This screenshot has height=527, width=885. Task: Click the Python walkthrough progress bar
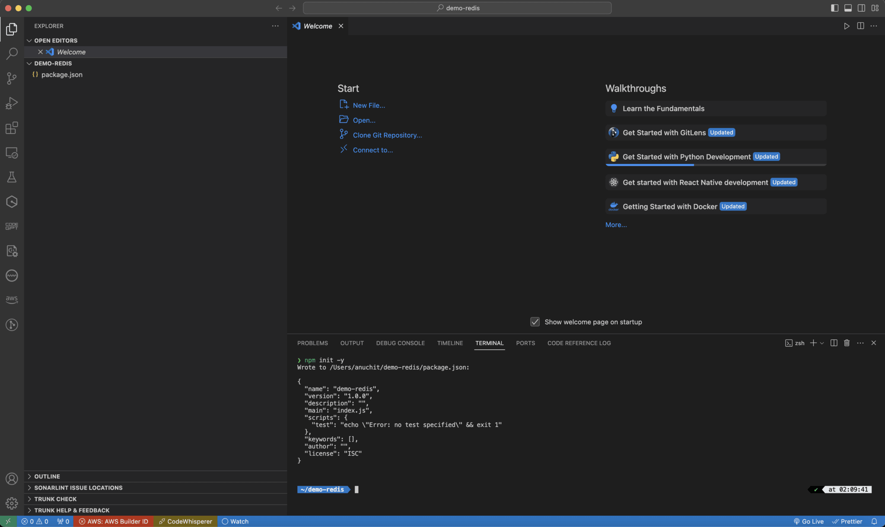(x=650, y=164)
